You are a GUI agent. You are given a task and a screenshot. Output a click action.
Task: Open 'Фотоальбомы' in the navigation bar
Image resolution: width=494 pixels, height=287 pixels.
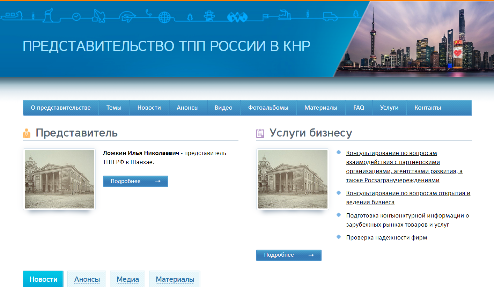(268, 108)
